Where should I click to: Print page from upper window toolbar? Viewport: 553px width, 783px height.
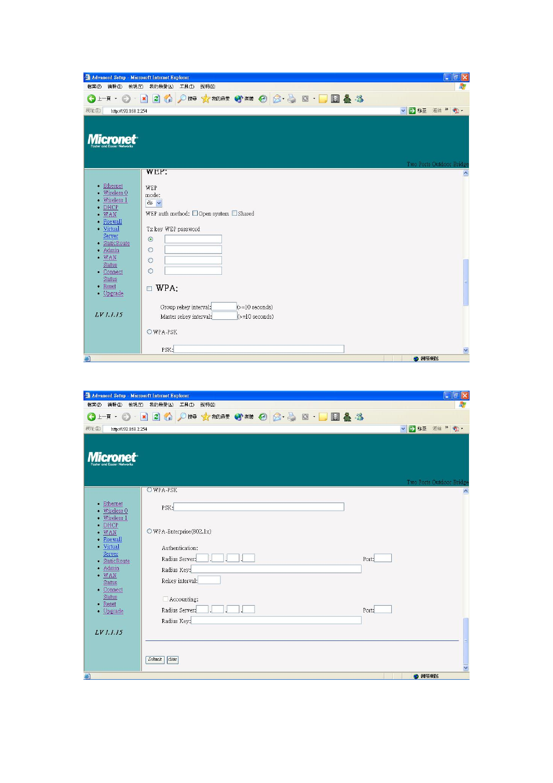pyautogui.click(x=292, y=99)
